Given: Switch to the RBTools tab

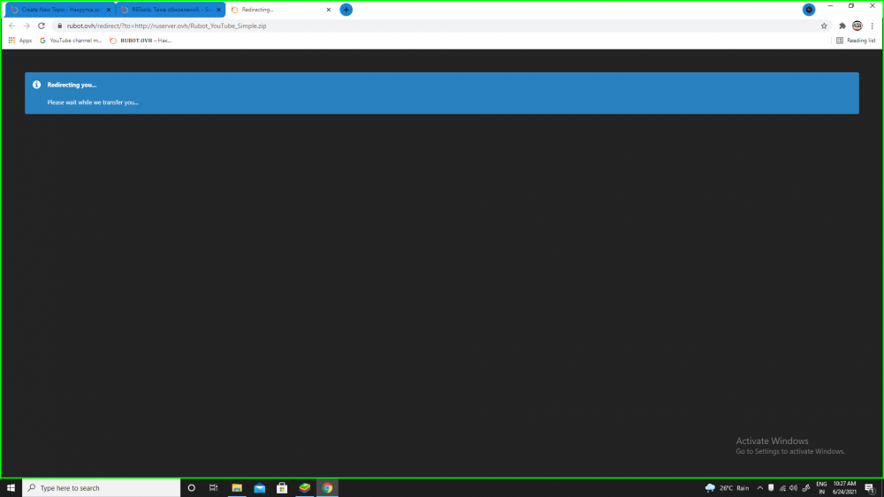Looking at the screenshot, I should [171, 10].
